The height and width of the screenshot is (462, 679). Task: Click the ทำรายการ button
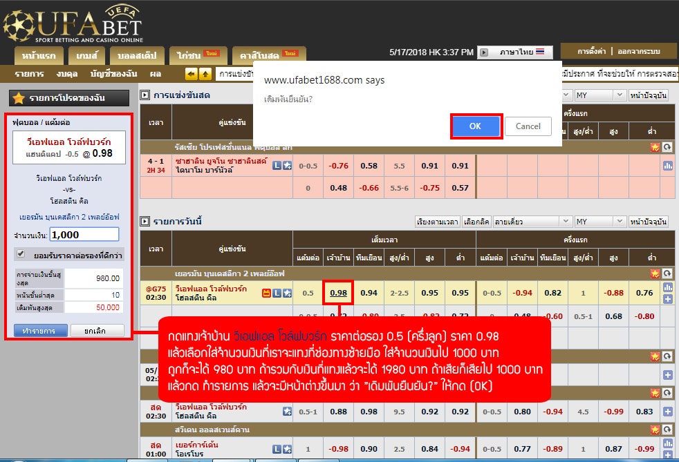point(41,331)
